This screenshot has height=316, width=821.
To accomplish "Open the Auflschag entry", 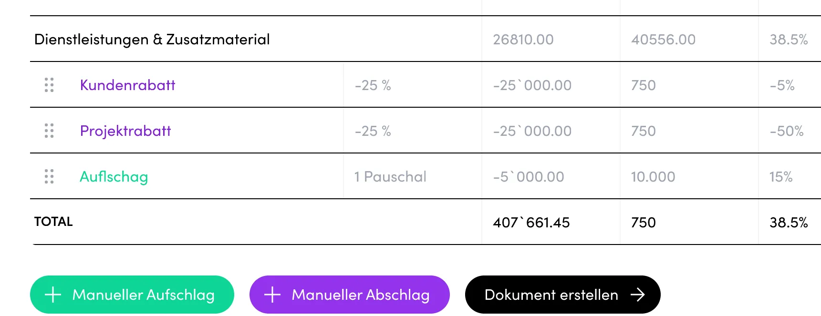I will point(114,176).
